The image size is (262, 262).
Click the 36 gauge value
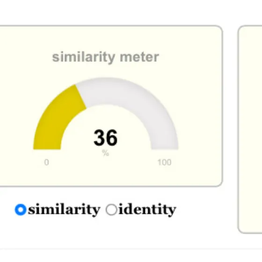coord(105,138)
